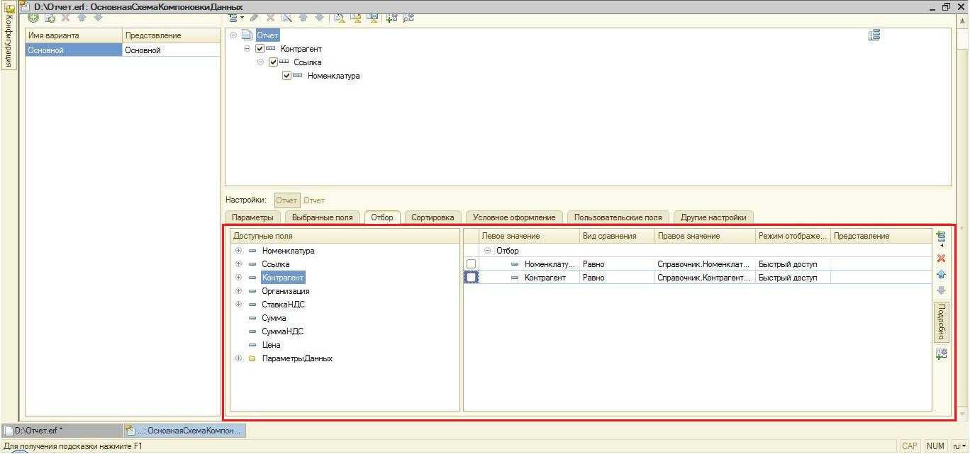Open the Условное оформление tab
Viewport: 970px width, 454px height.
515,217
